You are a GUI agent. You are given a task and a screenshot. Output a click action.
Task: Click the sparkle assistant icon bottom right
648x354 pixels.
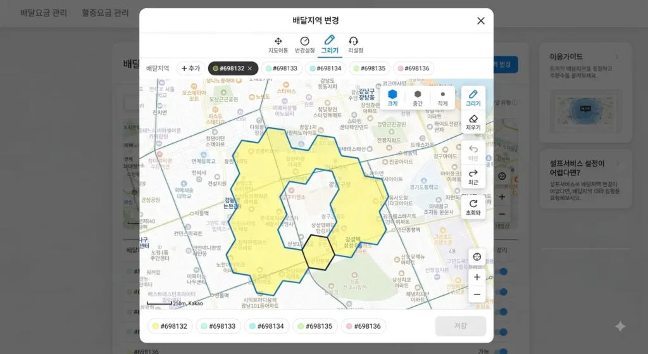click(620, 327)
